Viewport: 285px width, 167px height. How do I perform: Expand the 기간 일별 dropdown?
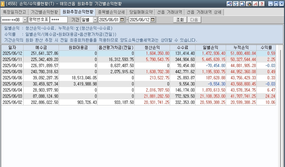(95, 20)
